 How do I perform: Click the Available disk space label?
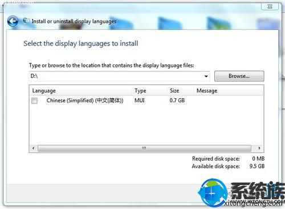pos(215,166)
